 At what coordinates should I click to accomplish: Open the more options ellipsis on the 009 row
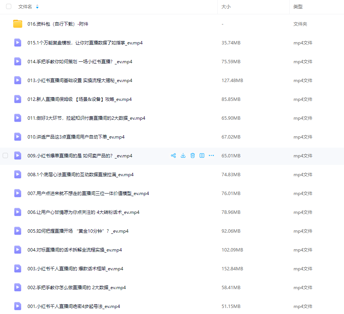coord(211,156)
